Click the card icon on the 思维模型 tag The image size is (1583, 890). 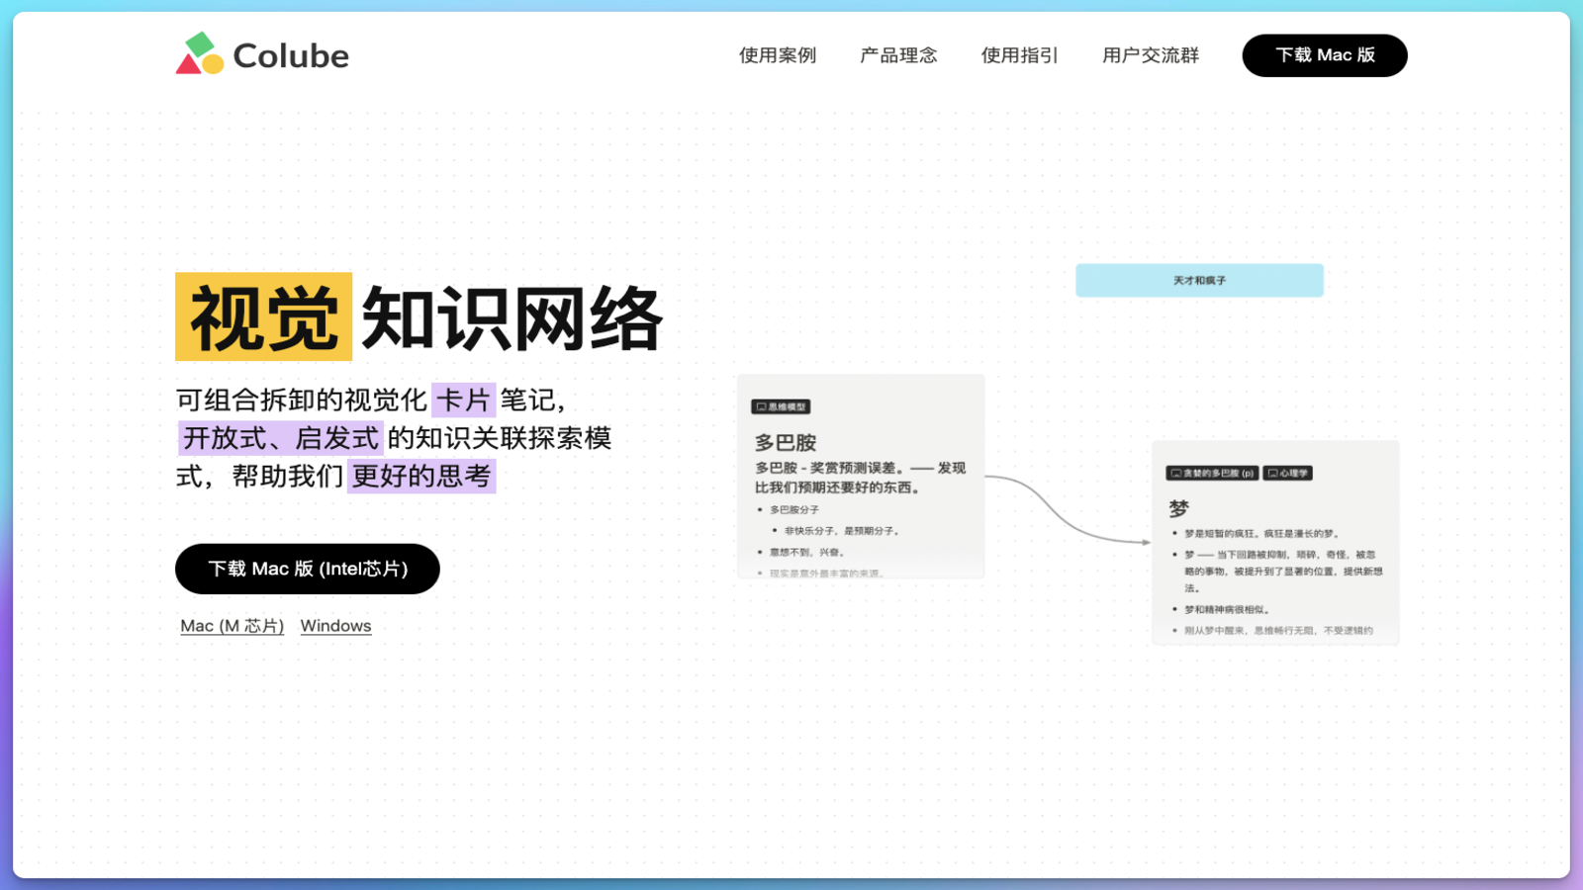(x=760, y=406)
